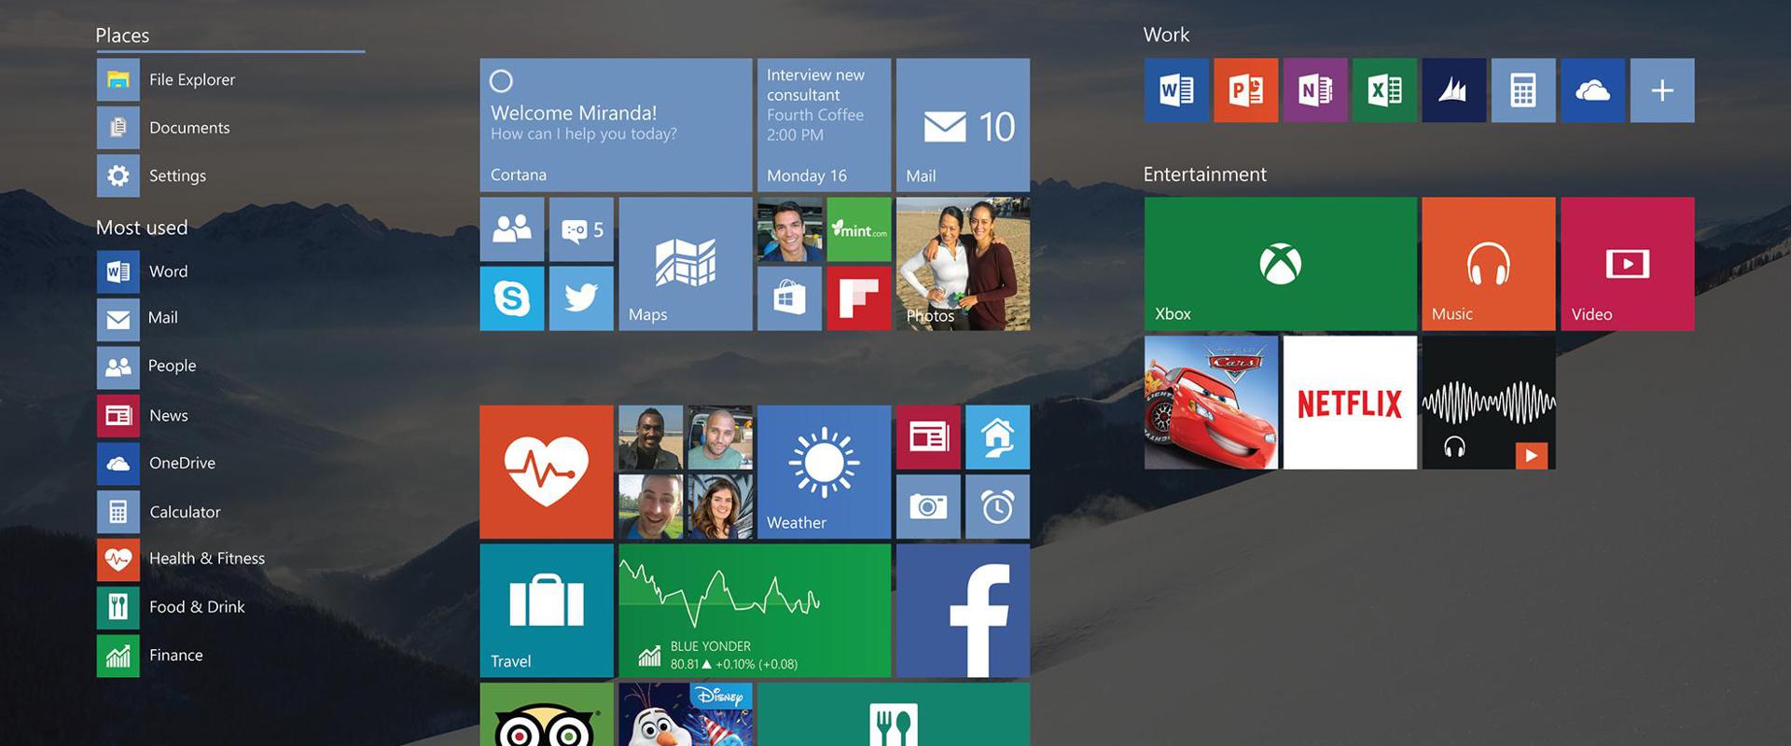Open Word tile in Work group

point(1176,90)
